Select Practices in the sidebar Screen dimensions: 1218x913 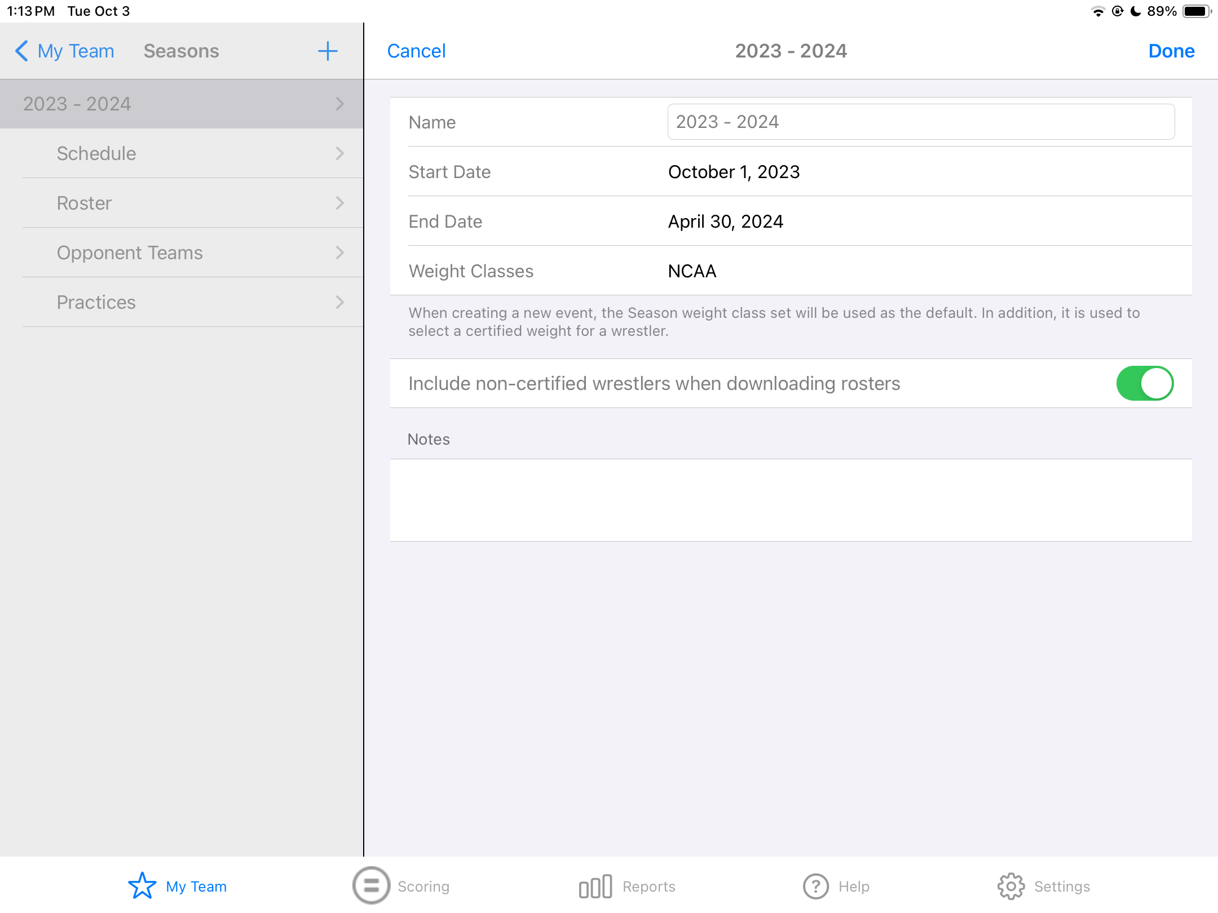pos(96,302)
